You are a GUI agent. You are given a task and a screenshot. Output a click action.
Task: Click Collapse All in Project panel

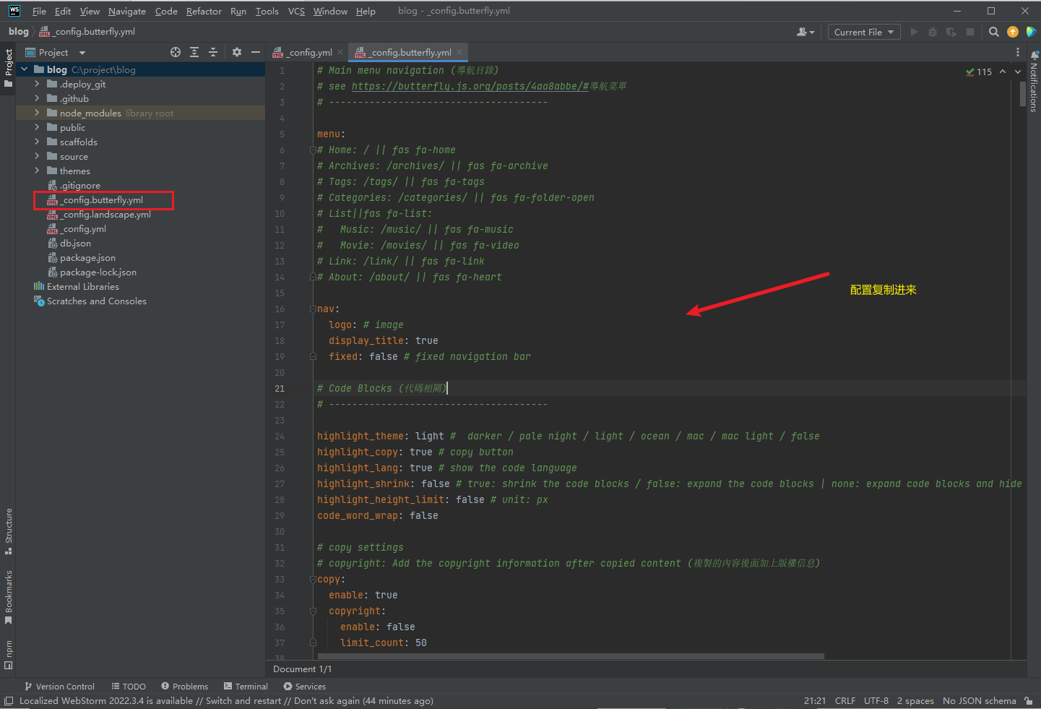pyautogui.click(x=213, y=52)
